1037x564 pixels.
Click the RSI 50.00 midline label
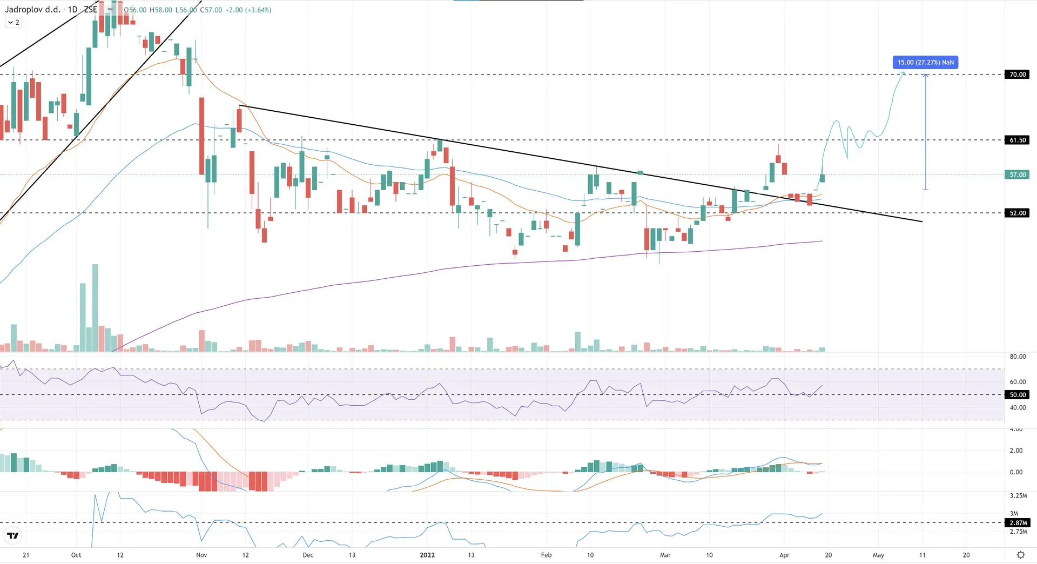(x=1017, y=395)
